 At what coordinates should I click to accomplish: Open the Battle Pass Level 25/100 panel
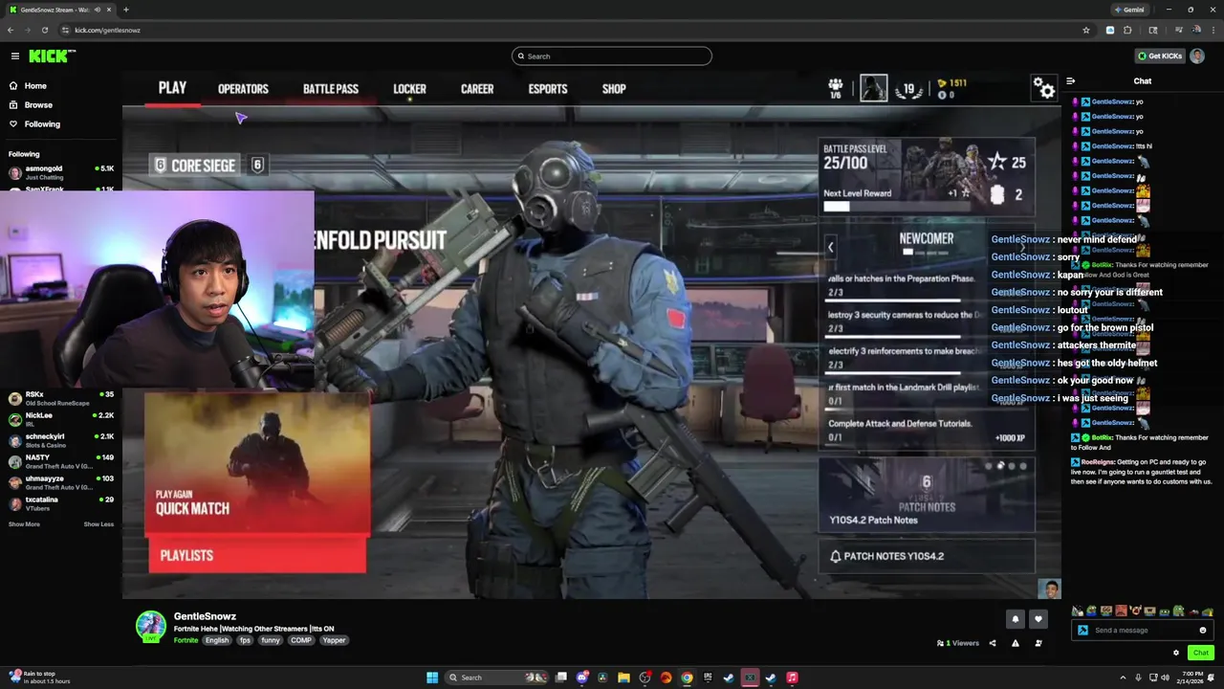[926, 175]
